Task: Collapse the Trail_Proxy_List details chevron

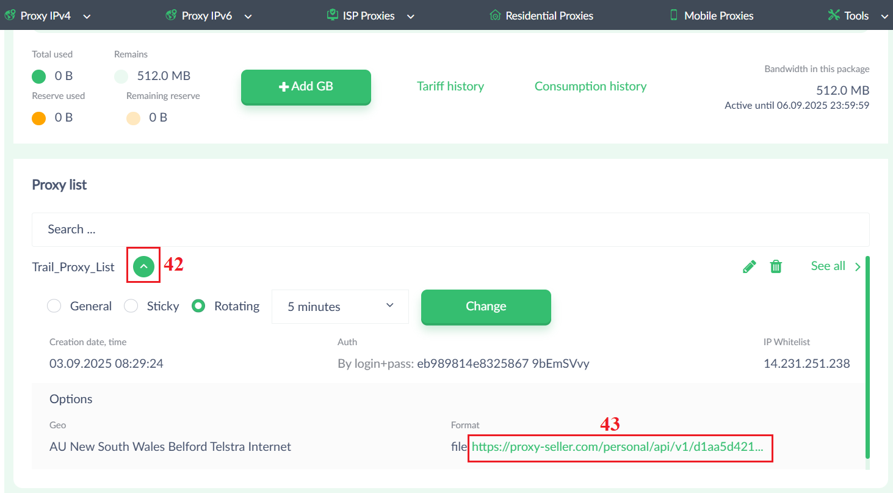Action: click(143, 266)
